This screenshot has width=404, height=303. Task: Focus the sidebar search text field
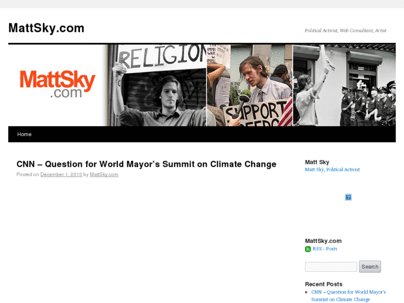point(331,267)
